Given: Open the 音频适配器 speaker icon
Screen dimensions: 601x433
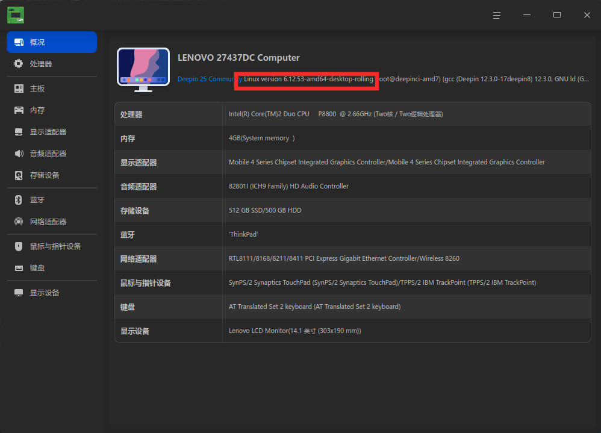Looking at the screenshot, I should coord(19,154).
